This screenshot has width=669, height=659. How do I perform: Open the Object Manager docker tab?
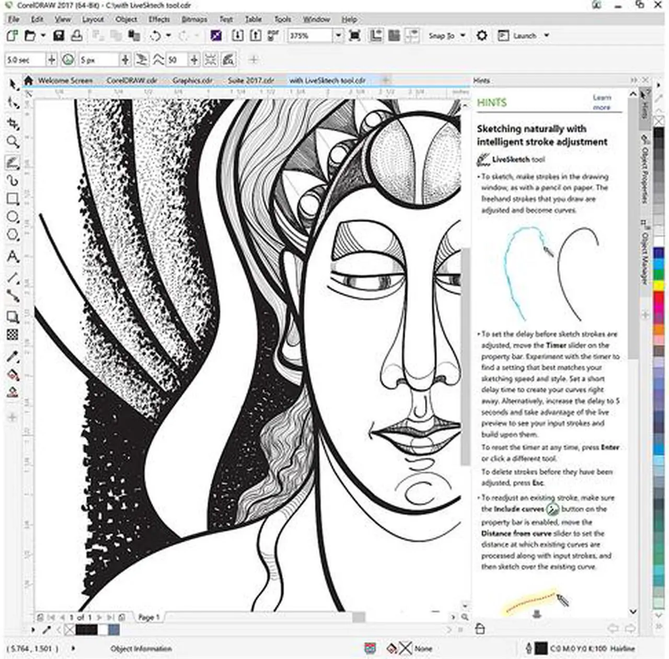point(644,253)
